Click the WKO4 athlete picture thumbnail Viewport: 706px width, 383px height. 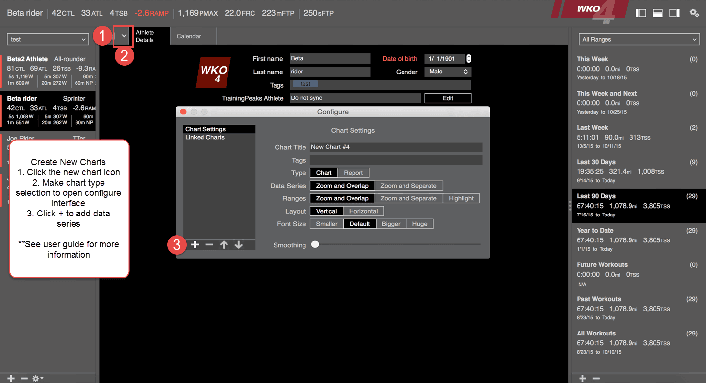pos(214,72)
